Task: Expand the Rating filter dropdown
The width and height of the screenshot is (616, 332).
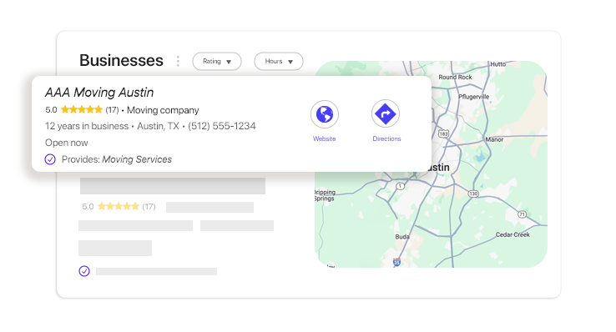Action: point(217,62)
